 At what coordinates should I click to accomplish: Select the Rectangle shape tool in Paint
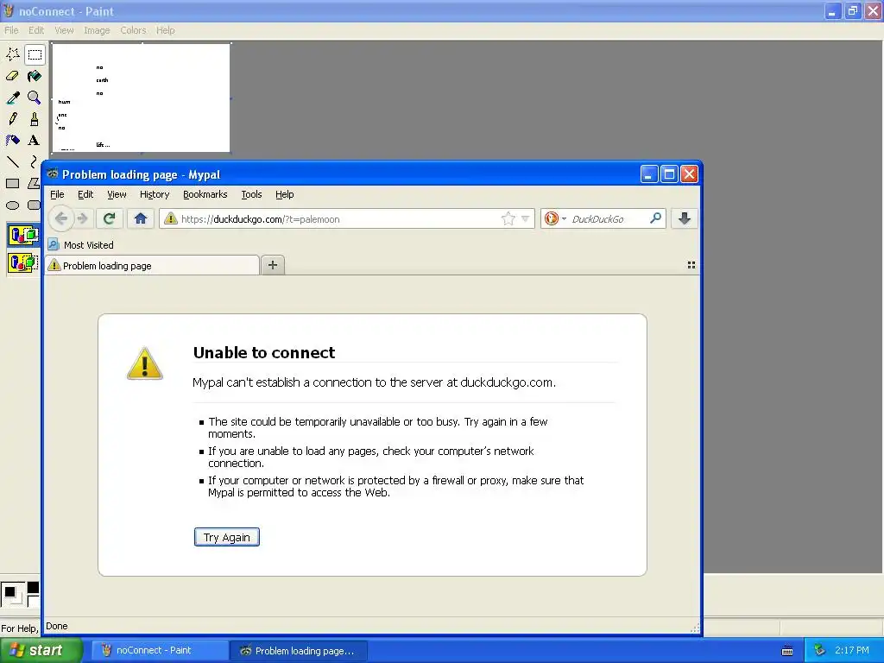(12, 183)
